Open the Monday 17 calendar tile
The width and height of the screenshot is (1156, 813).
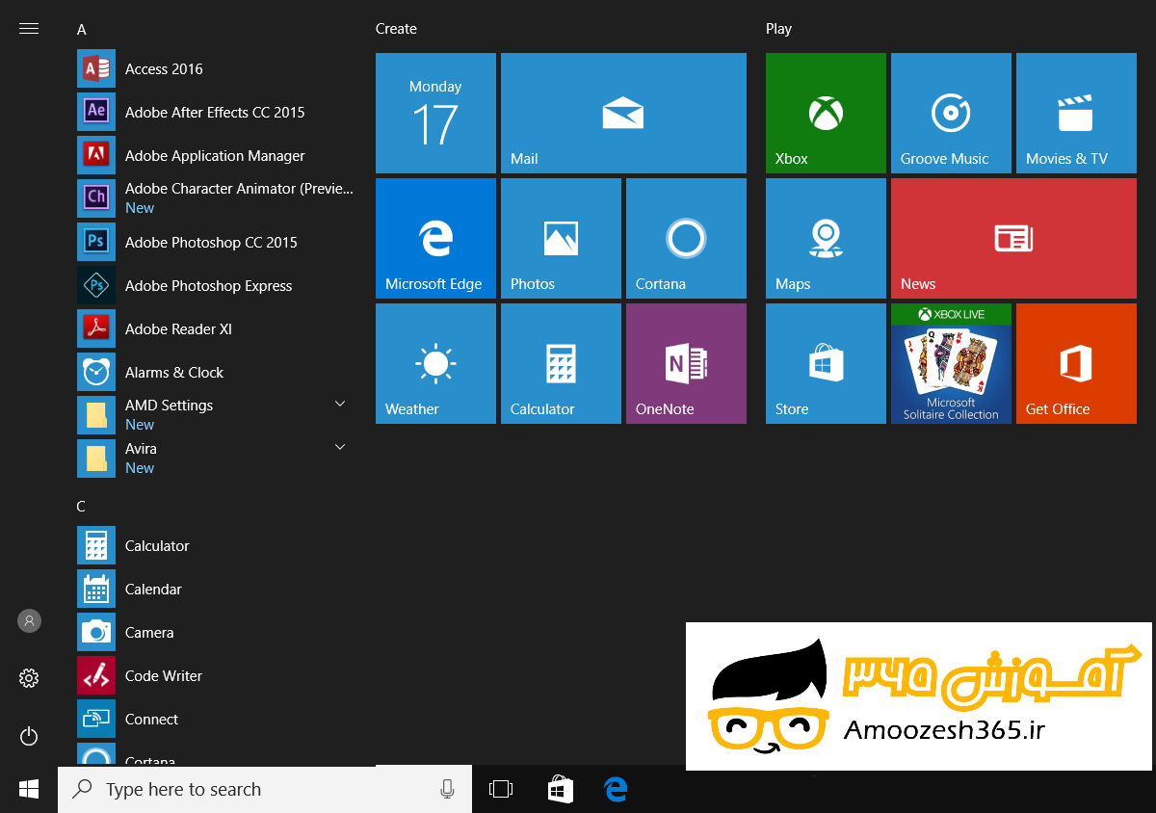pos(435,113)
